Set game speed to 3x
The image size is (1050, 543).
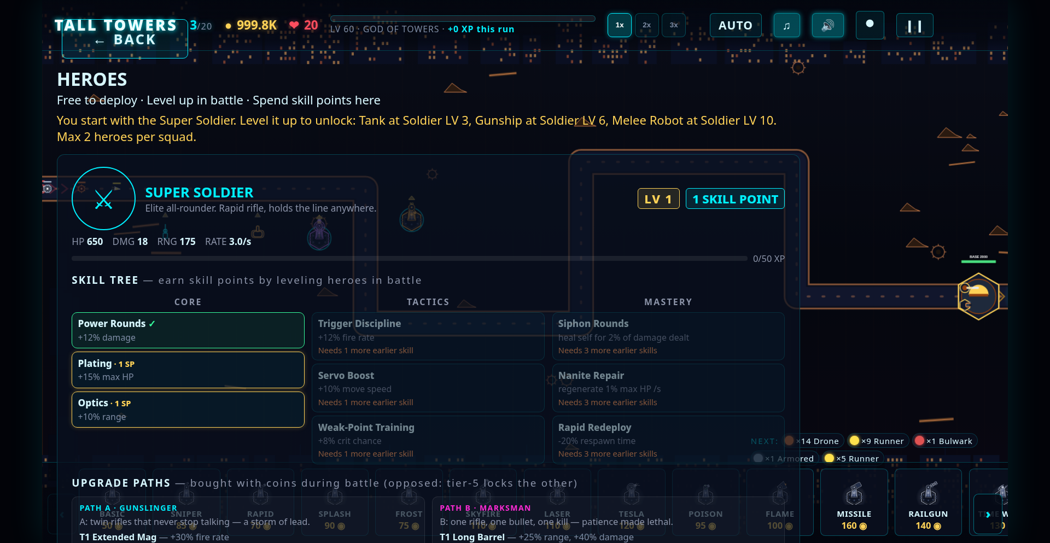[674, 25]
